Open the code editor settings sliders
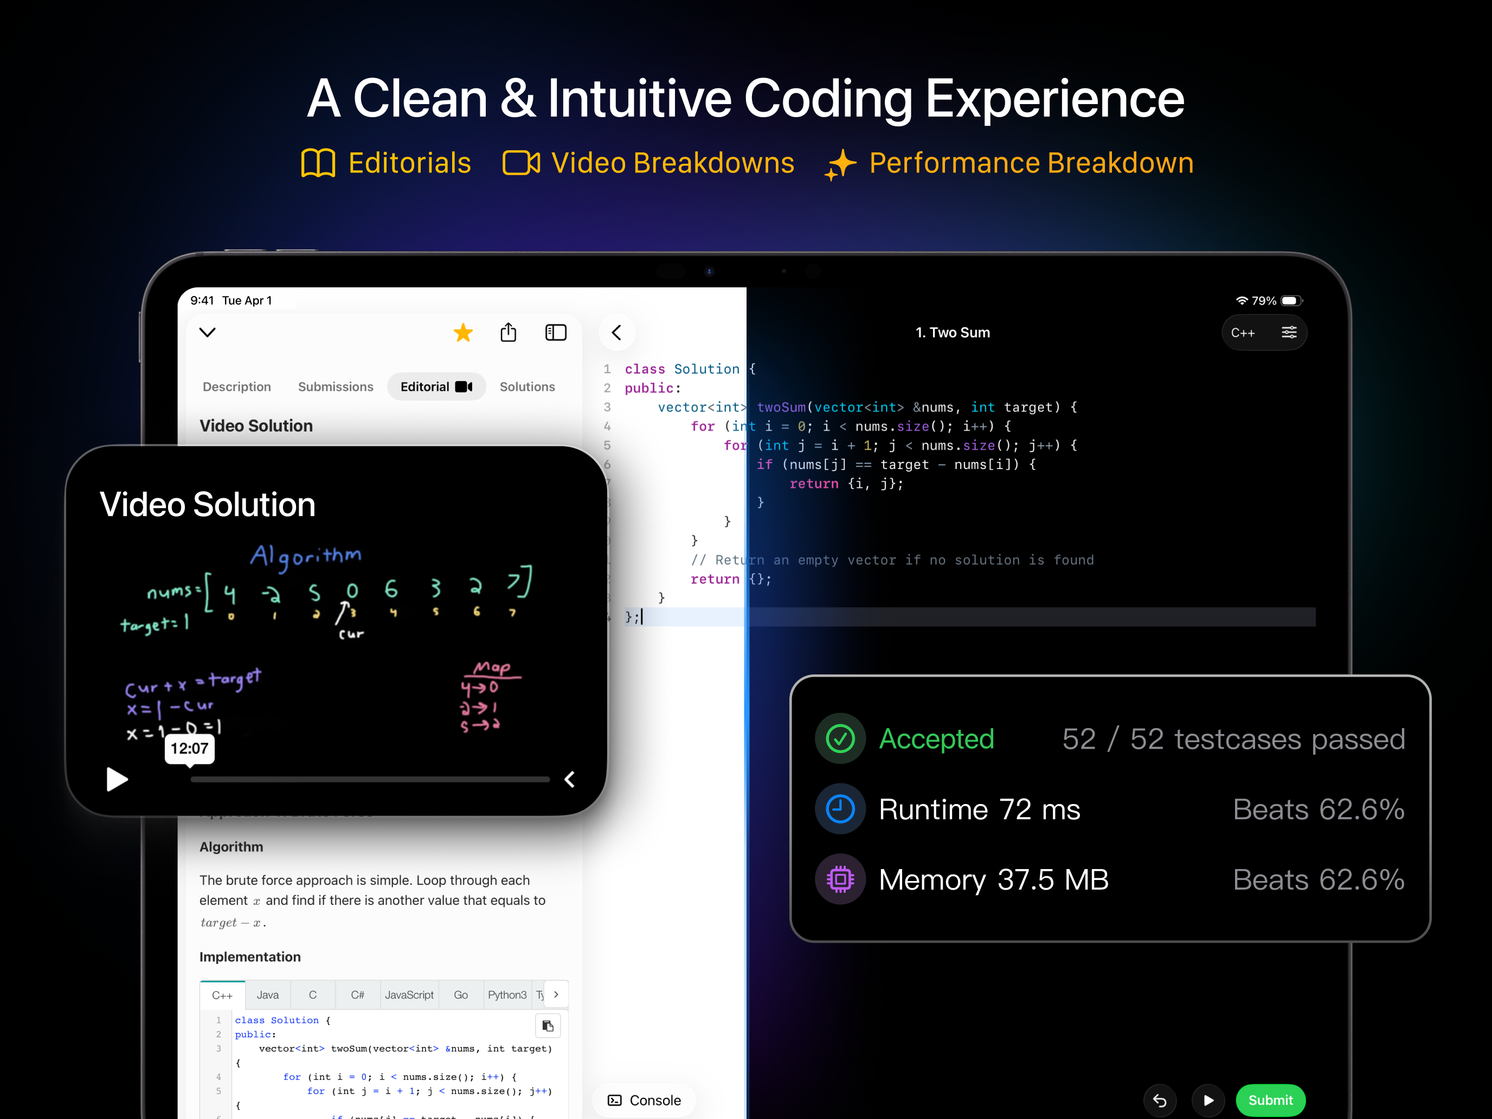1492x1119 pixels. point(1290,332)
